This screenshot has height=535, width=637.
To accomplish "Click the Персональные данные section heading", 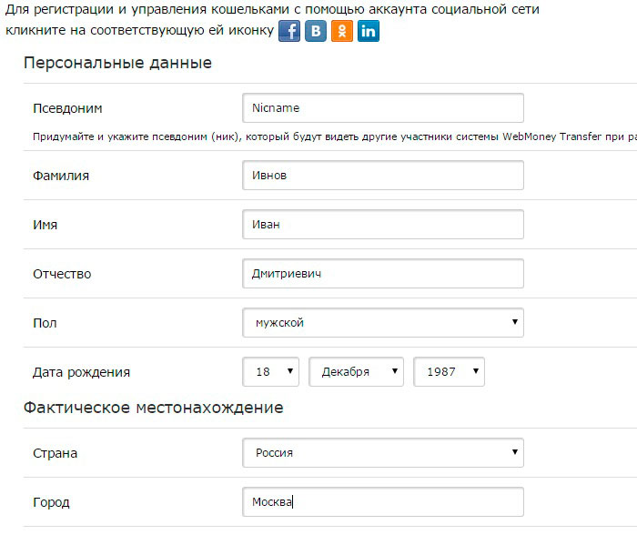I will [117, 63].
